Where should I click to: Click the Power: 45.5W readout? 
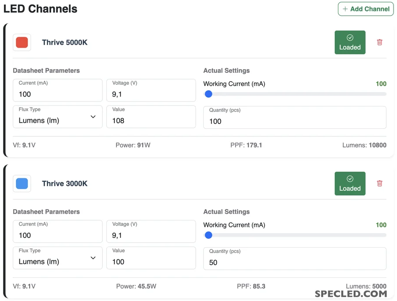(x=136, y=286)
